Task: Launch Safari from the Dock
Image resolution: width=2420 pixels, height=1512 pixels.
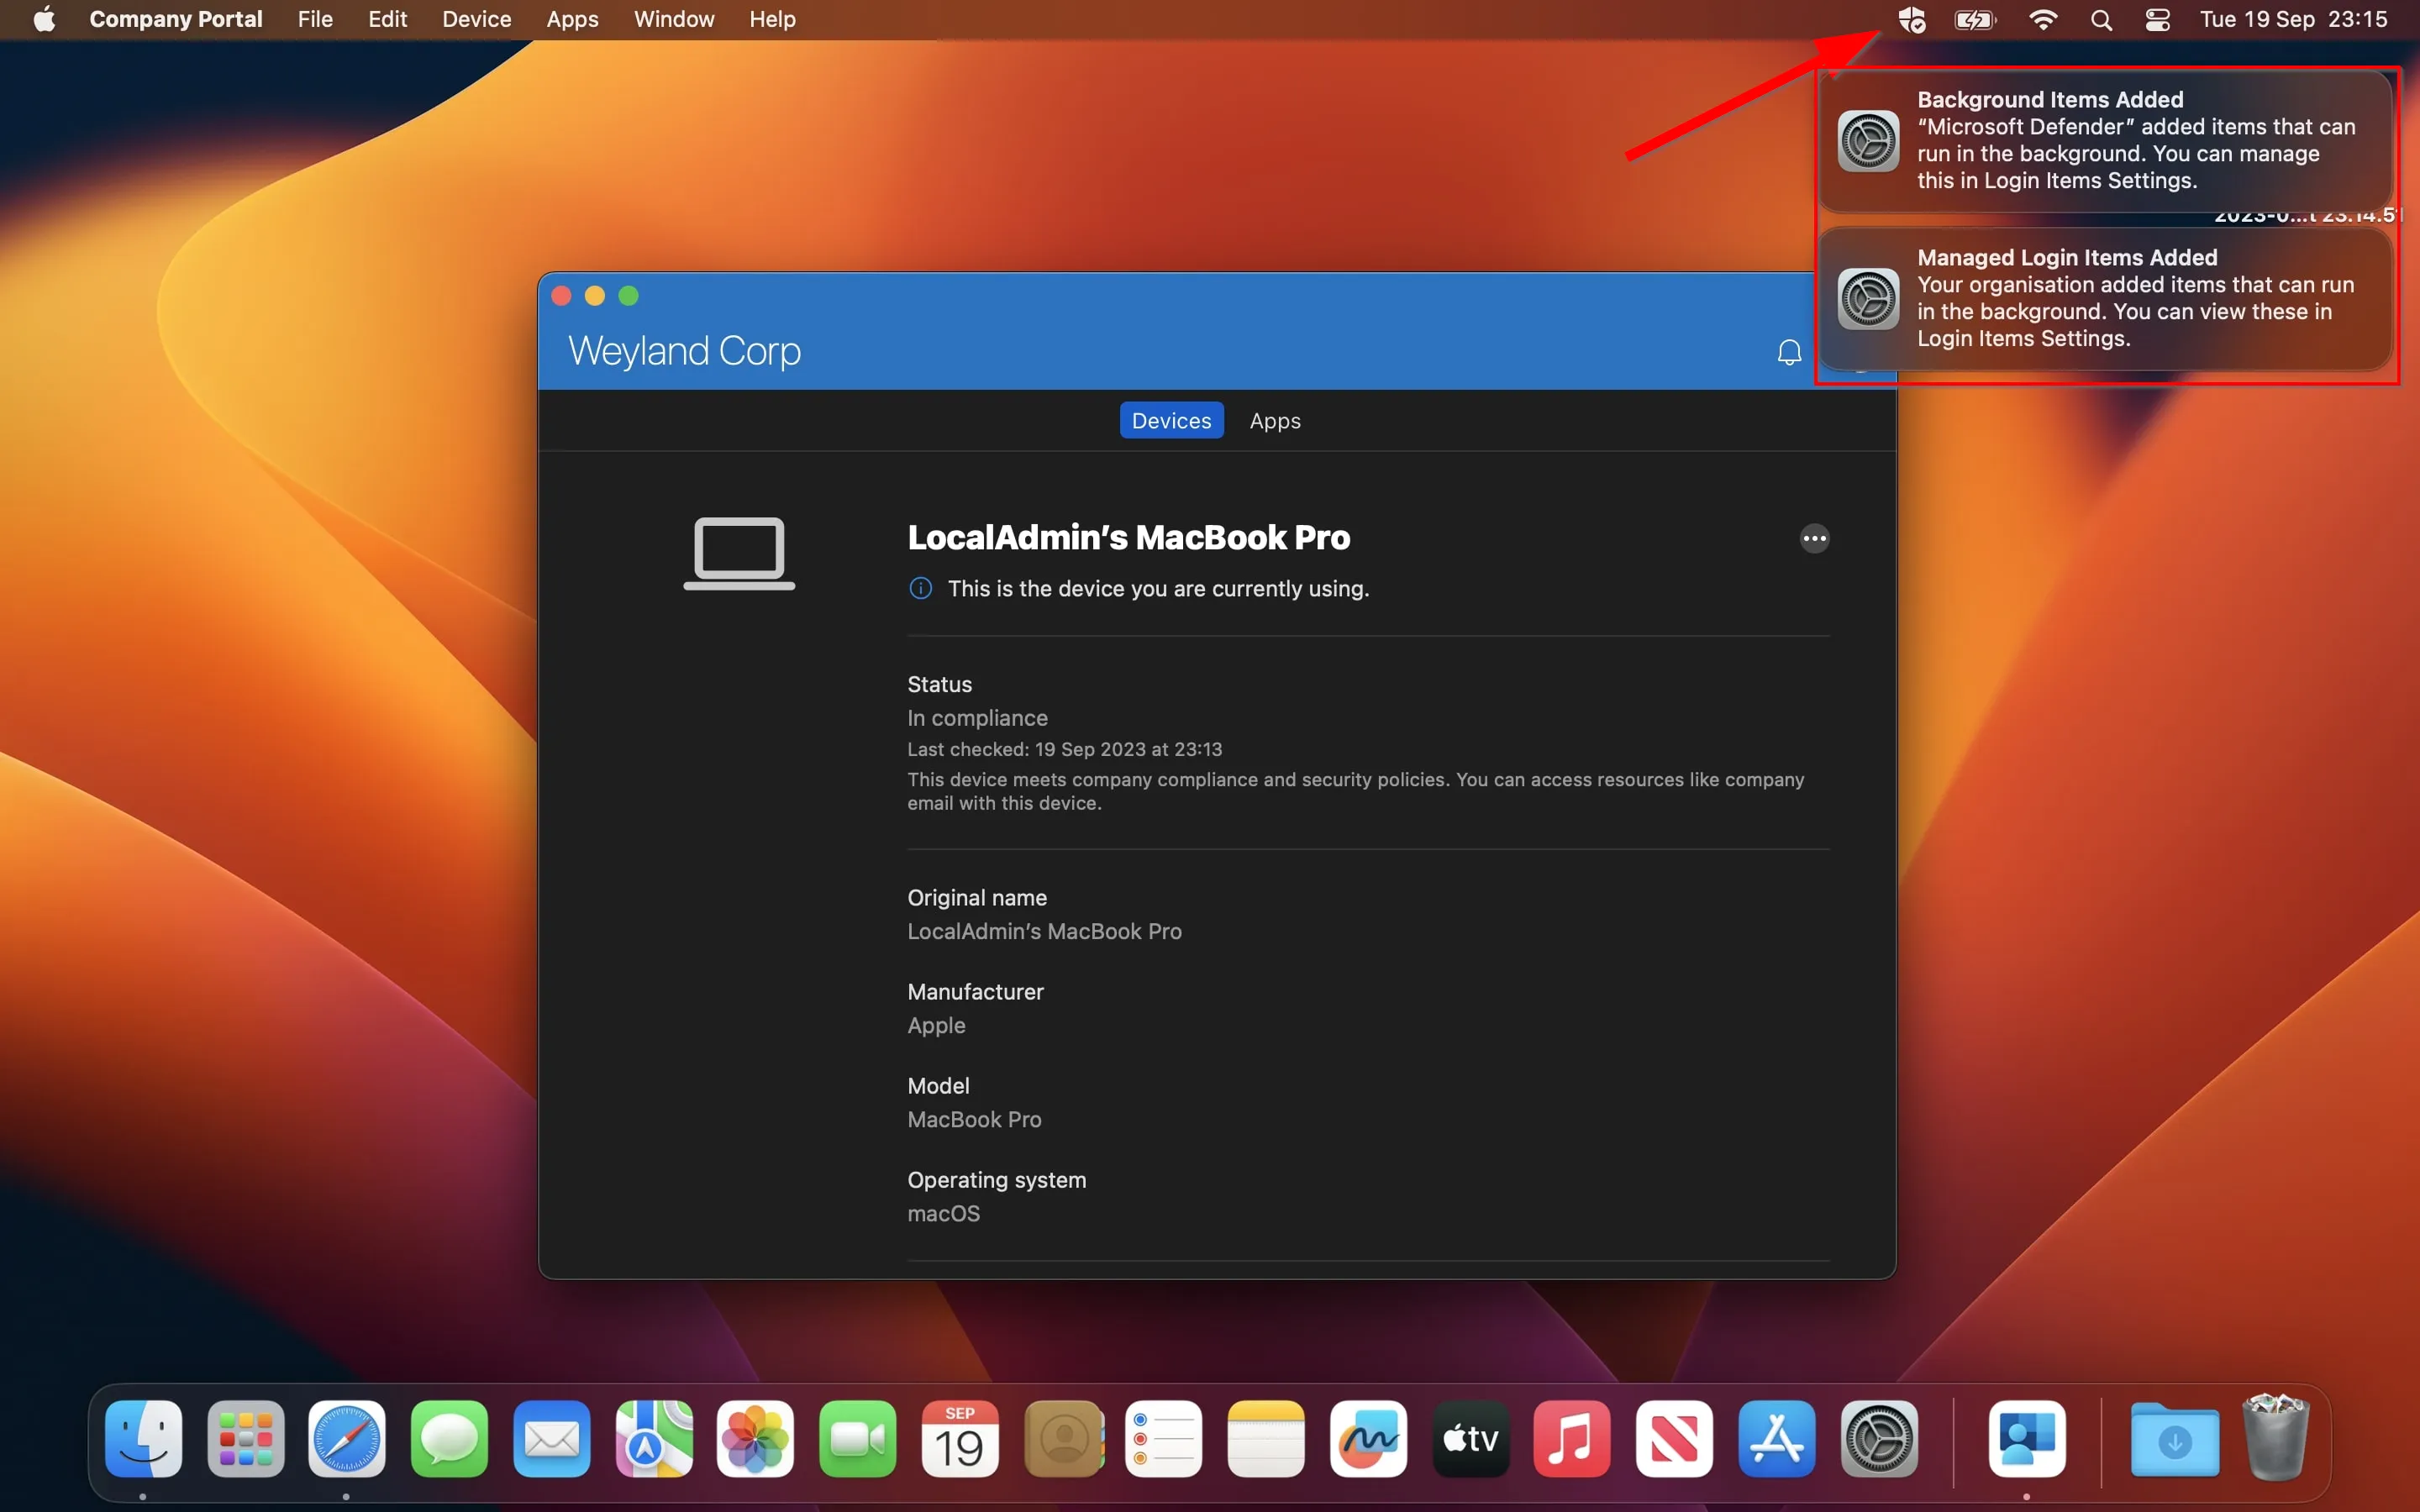Action: tap(347, 1439)
